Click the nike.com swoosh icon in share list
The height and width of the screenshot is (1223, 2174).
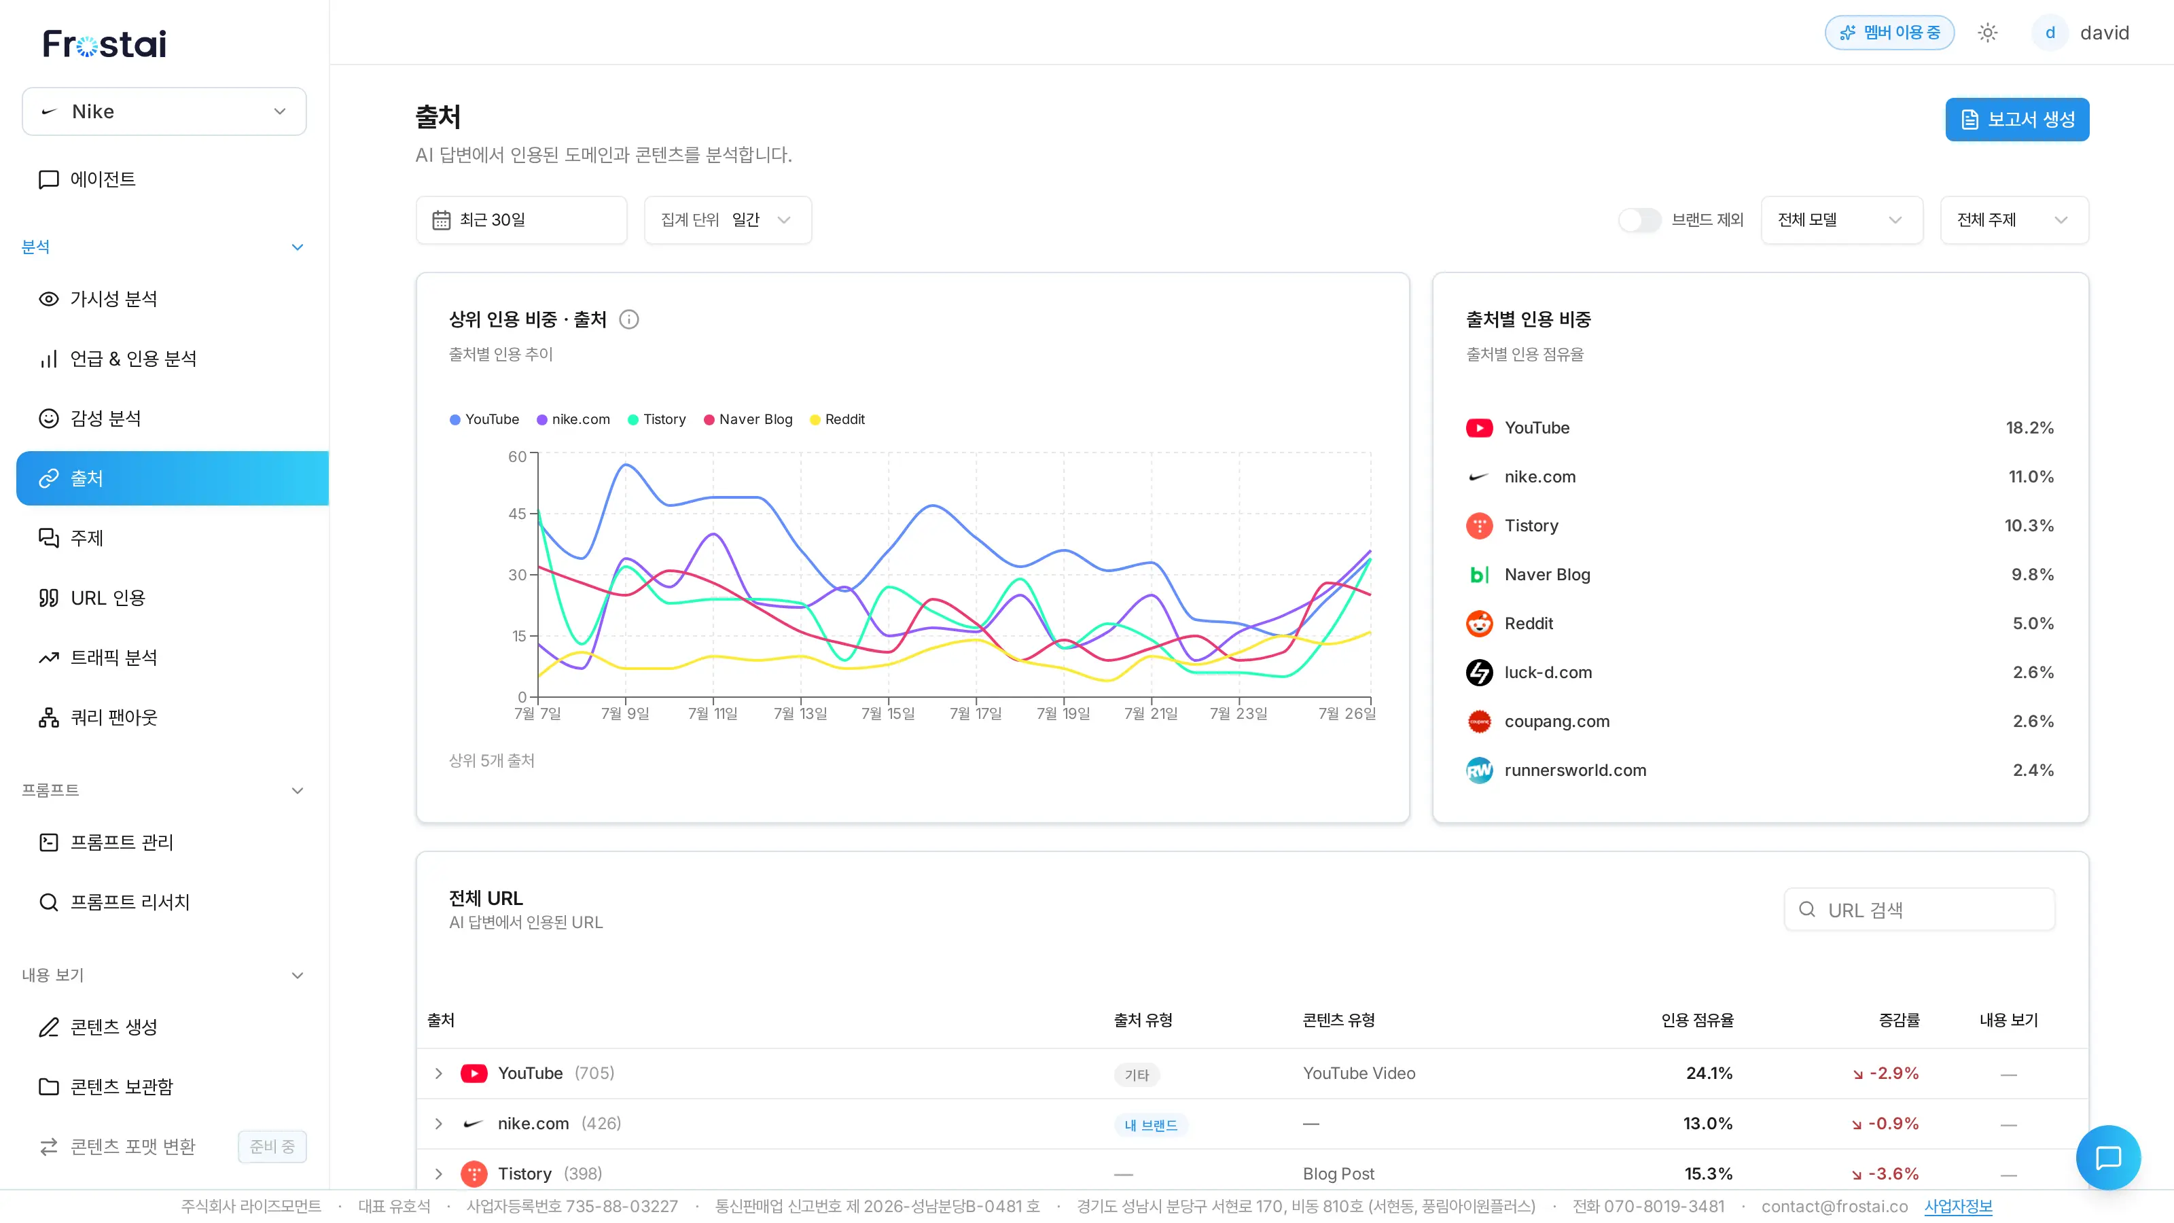[x=1478, y=477]
